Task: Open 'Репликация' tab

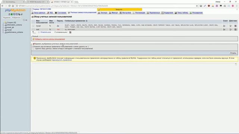Action: 139,13
